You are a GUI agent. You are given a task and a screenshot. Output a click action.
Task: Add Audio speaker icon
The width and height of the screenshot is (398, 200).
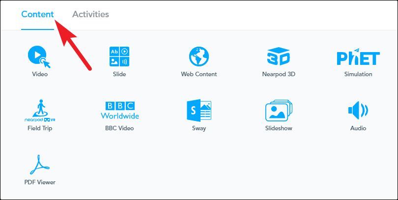[358, 111]
